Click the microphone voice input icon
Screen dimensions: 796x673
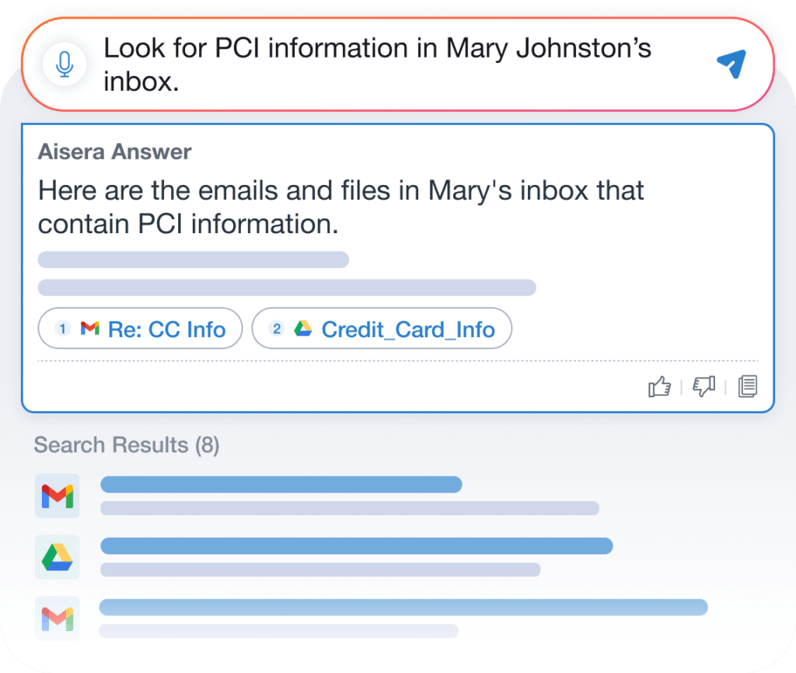tap(65, 65)
